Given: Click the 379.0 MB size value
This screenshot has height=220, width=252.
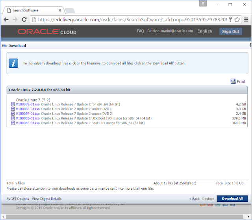Looking at the screenshot, I should (x=239, y=118).
